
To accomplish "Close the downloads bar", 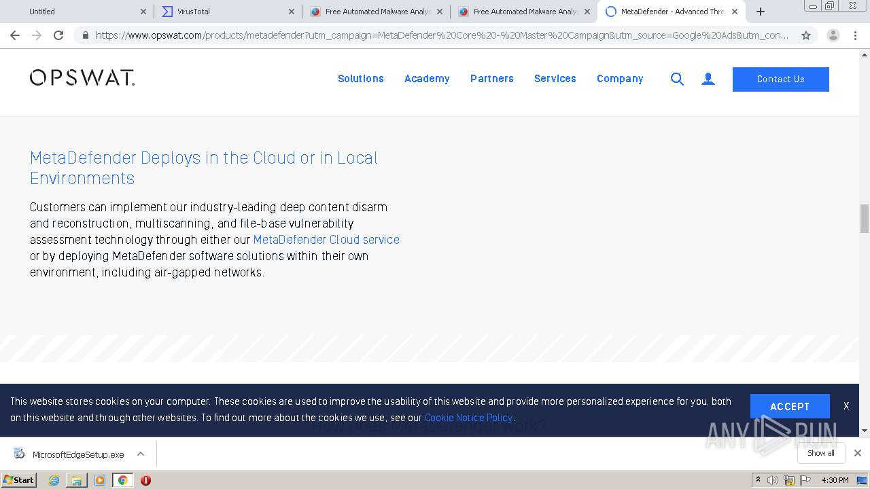I will (x=858, y=453).
